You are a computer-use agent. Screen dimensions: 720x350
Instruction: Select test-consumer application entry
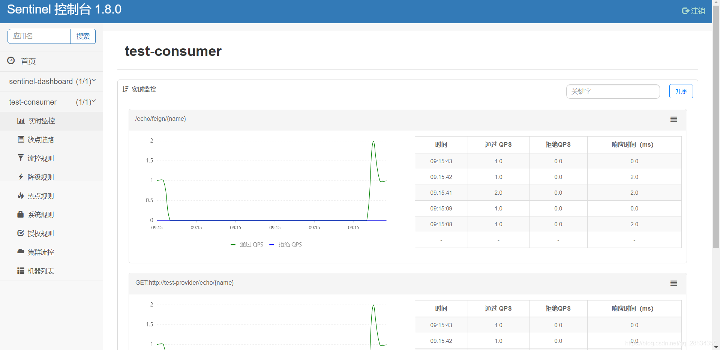coord(51,102)
